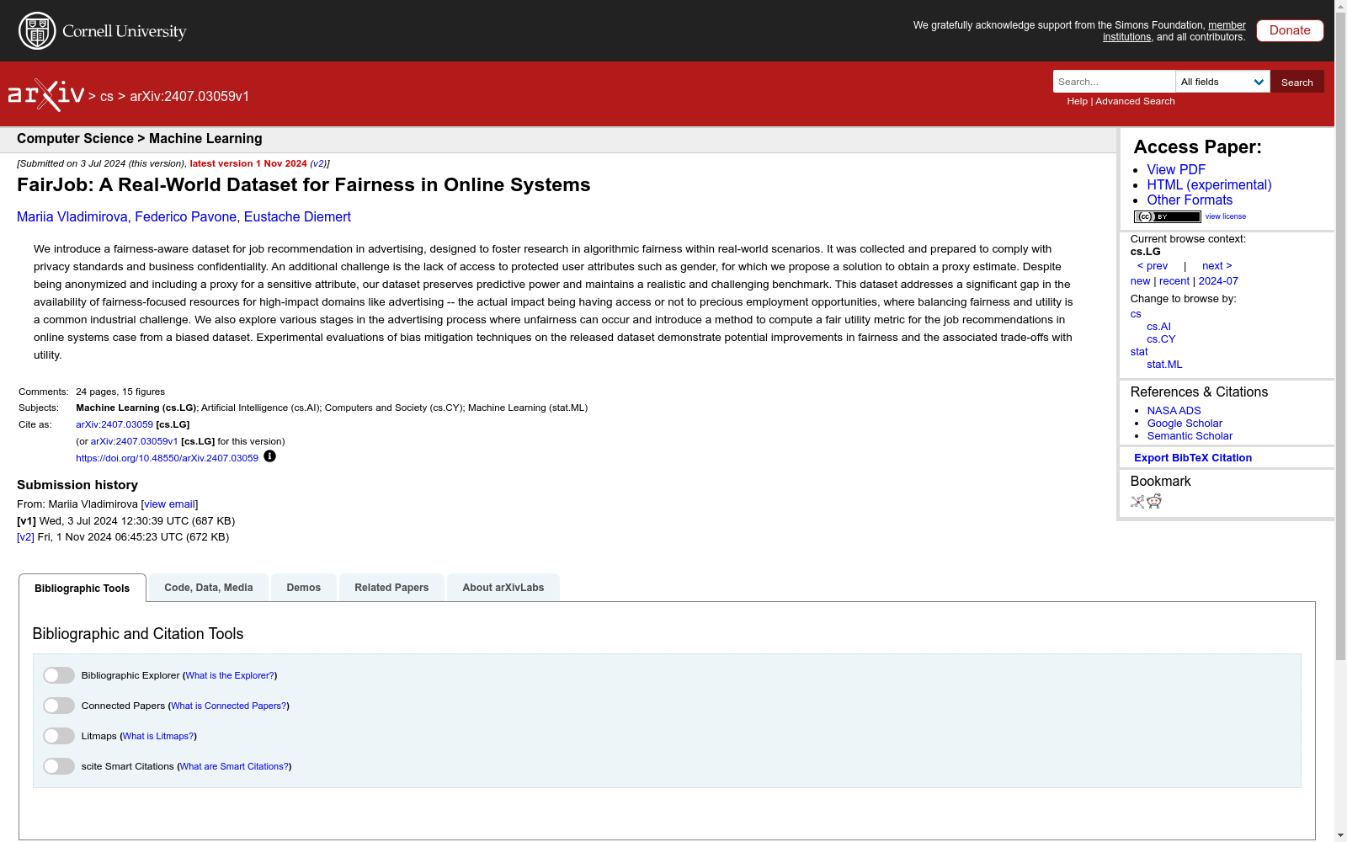Open Advanced Search link
Screen dimensions: 1347x842
click(1135, 101)
